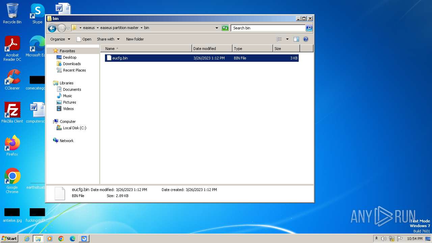Viewport: 432px width, 243px height.
Task: Select the Acrobat Reader DC desktop icon
Action: pyautogui.click(x=12, y=49)
